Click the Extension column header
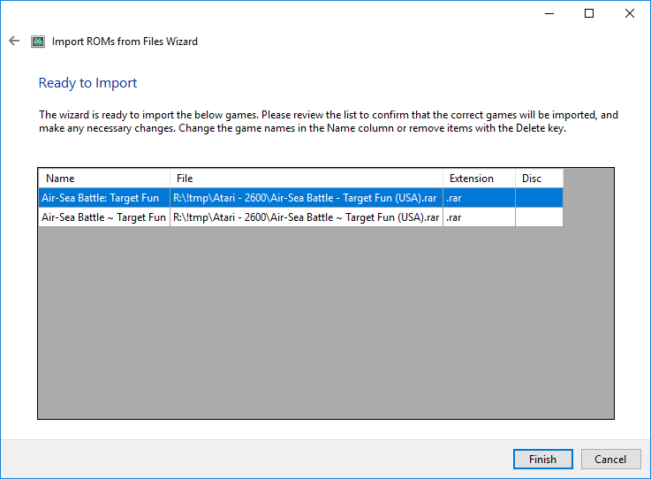 click(479, 179)
